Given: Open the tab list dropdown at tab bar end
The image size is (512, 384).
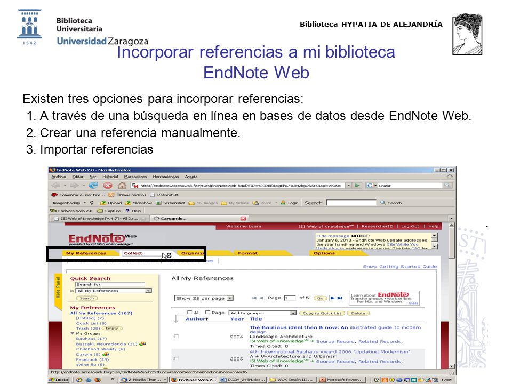Looking at the screenshot, I should point(451,219).
